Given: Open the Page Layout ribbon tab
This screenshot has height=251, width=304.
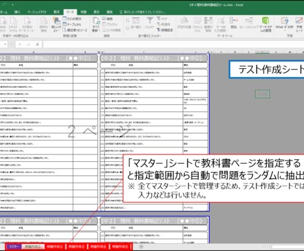Looking at the screenshot, I should point(37,12).
